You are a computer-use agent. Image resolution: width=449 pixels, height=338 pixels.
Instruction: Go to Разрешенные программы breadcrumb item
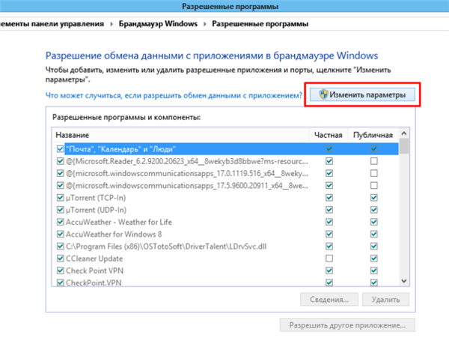tap(260, 23)
